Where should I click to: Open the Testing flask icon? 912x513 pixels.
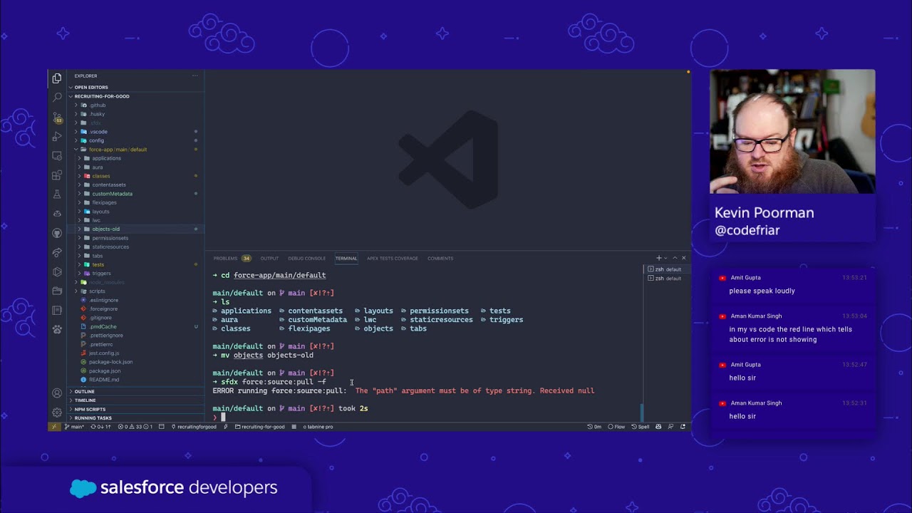click(57, 194)
